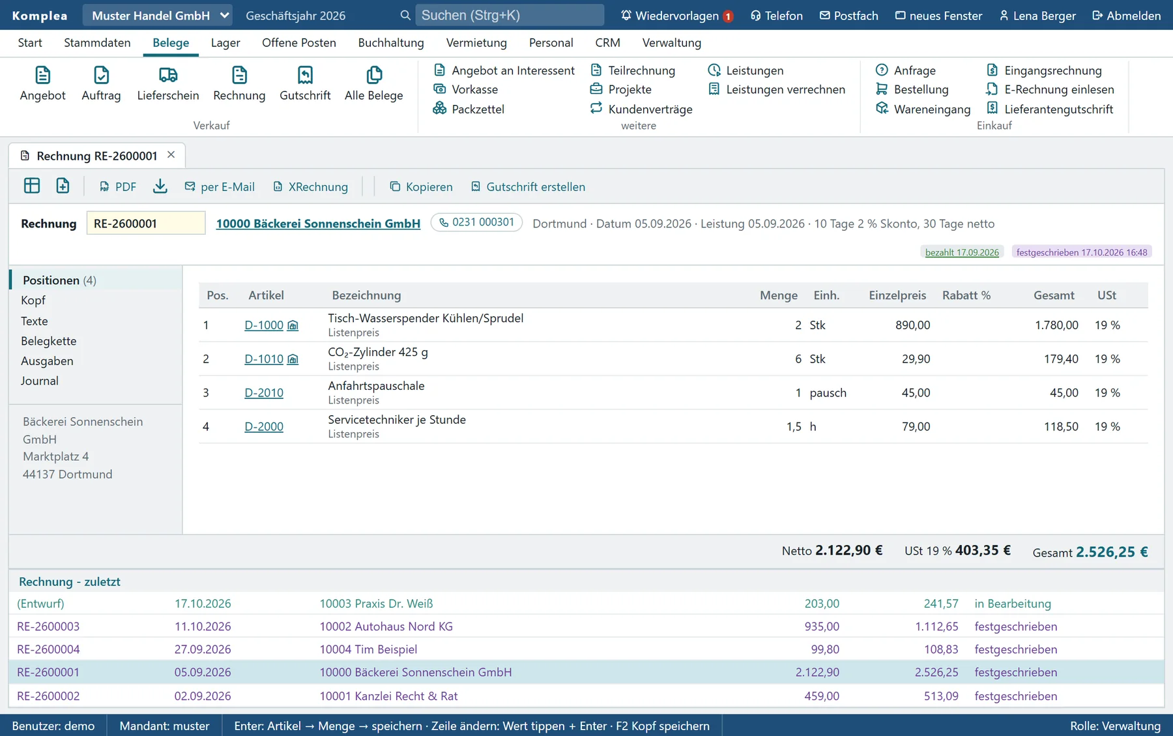Image resolution: width=1173 pixels, height=736 pixels.
Task: Export invoice as PDF
Action: [x=118, y=186]
